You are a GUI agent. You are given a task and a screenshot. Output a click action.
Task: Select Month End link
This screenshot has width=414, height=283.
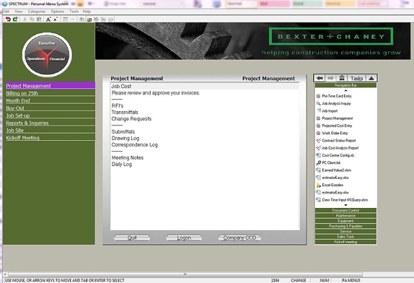(50, 101)
